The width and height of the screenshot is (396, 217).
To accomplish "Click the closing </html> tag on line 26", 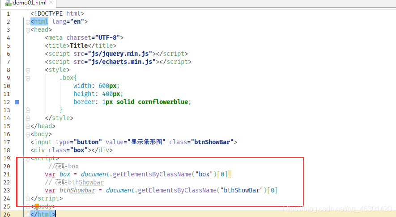I will pyautogui.click(x=43, y=214).
